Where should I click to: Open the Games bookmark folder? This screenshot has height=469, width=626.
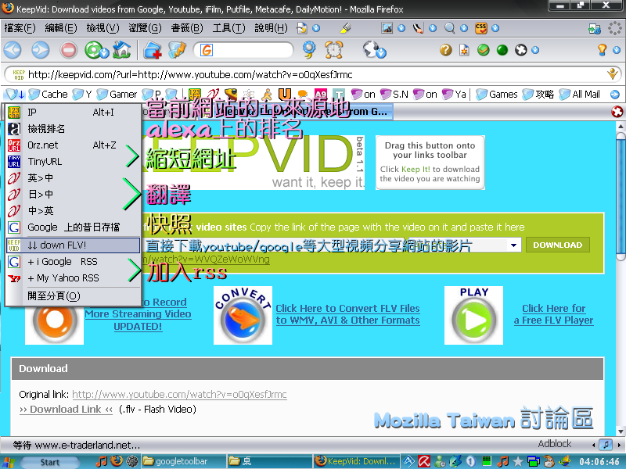click(x=497, y=95)
